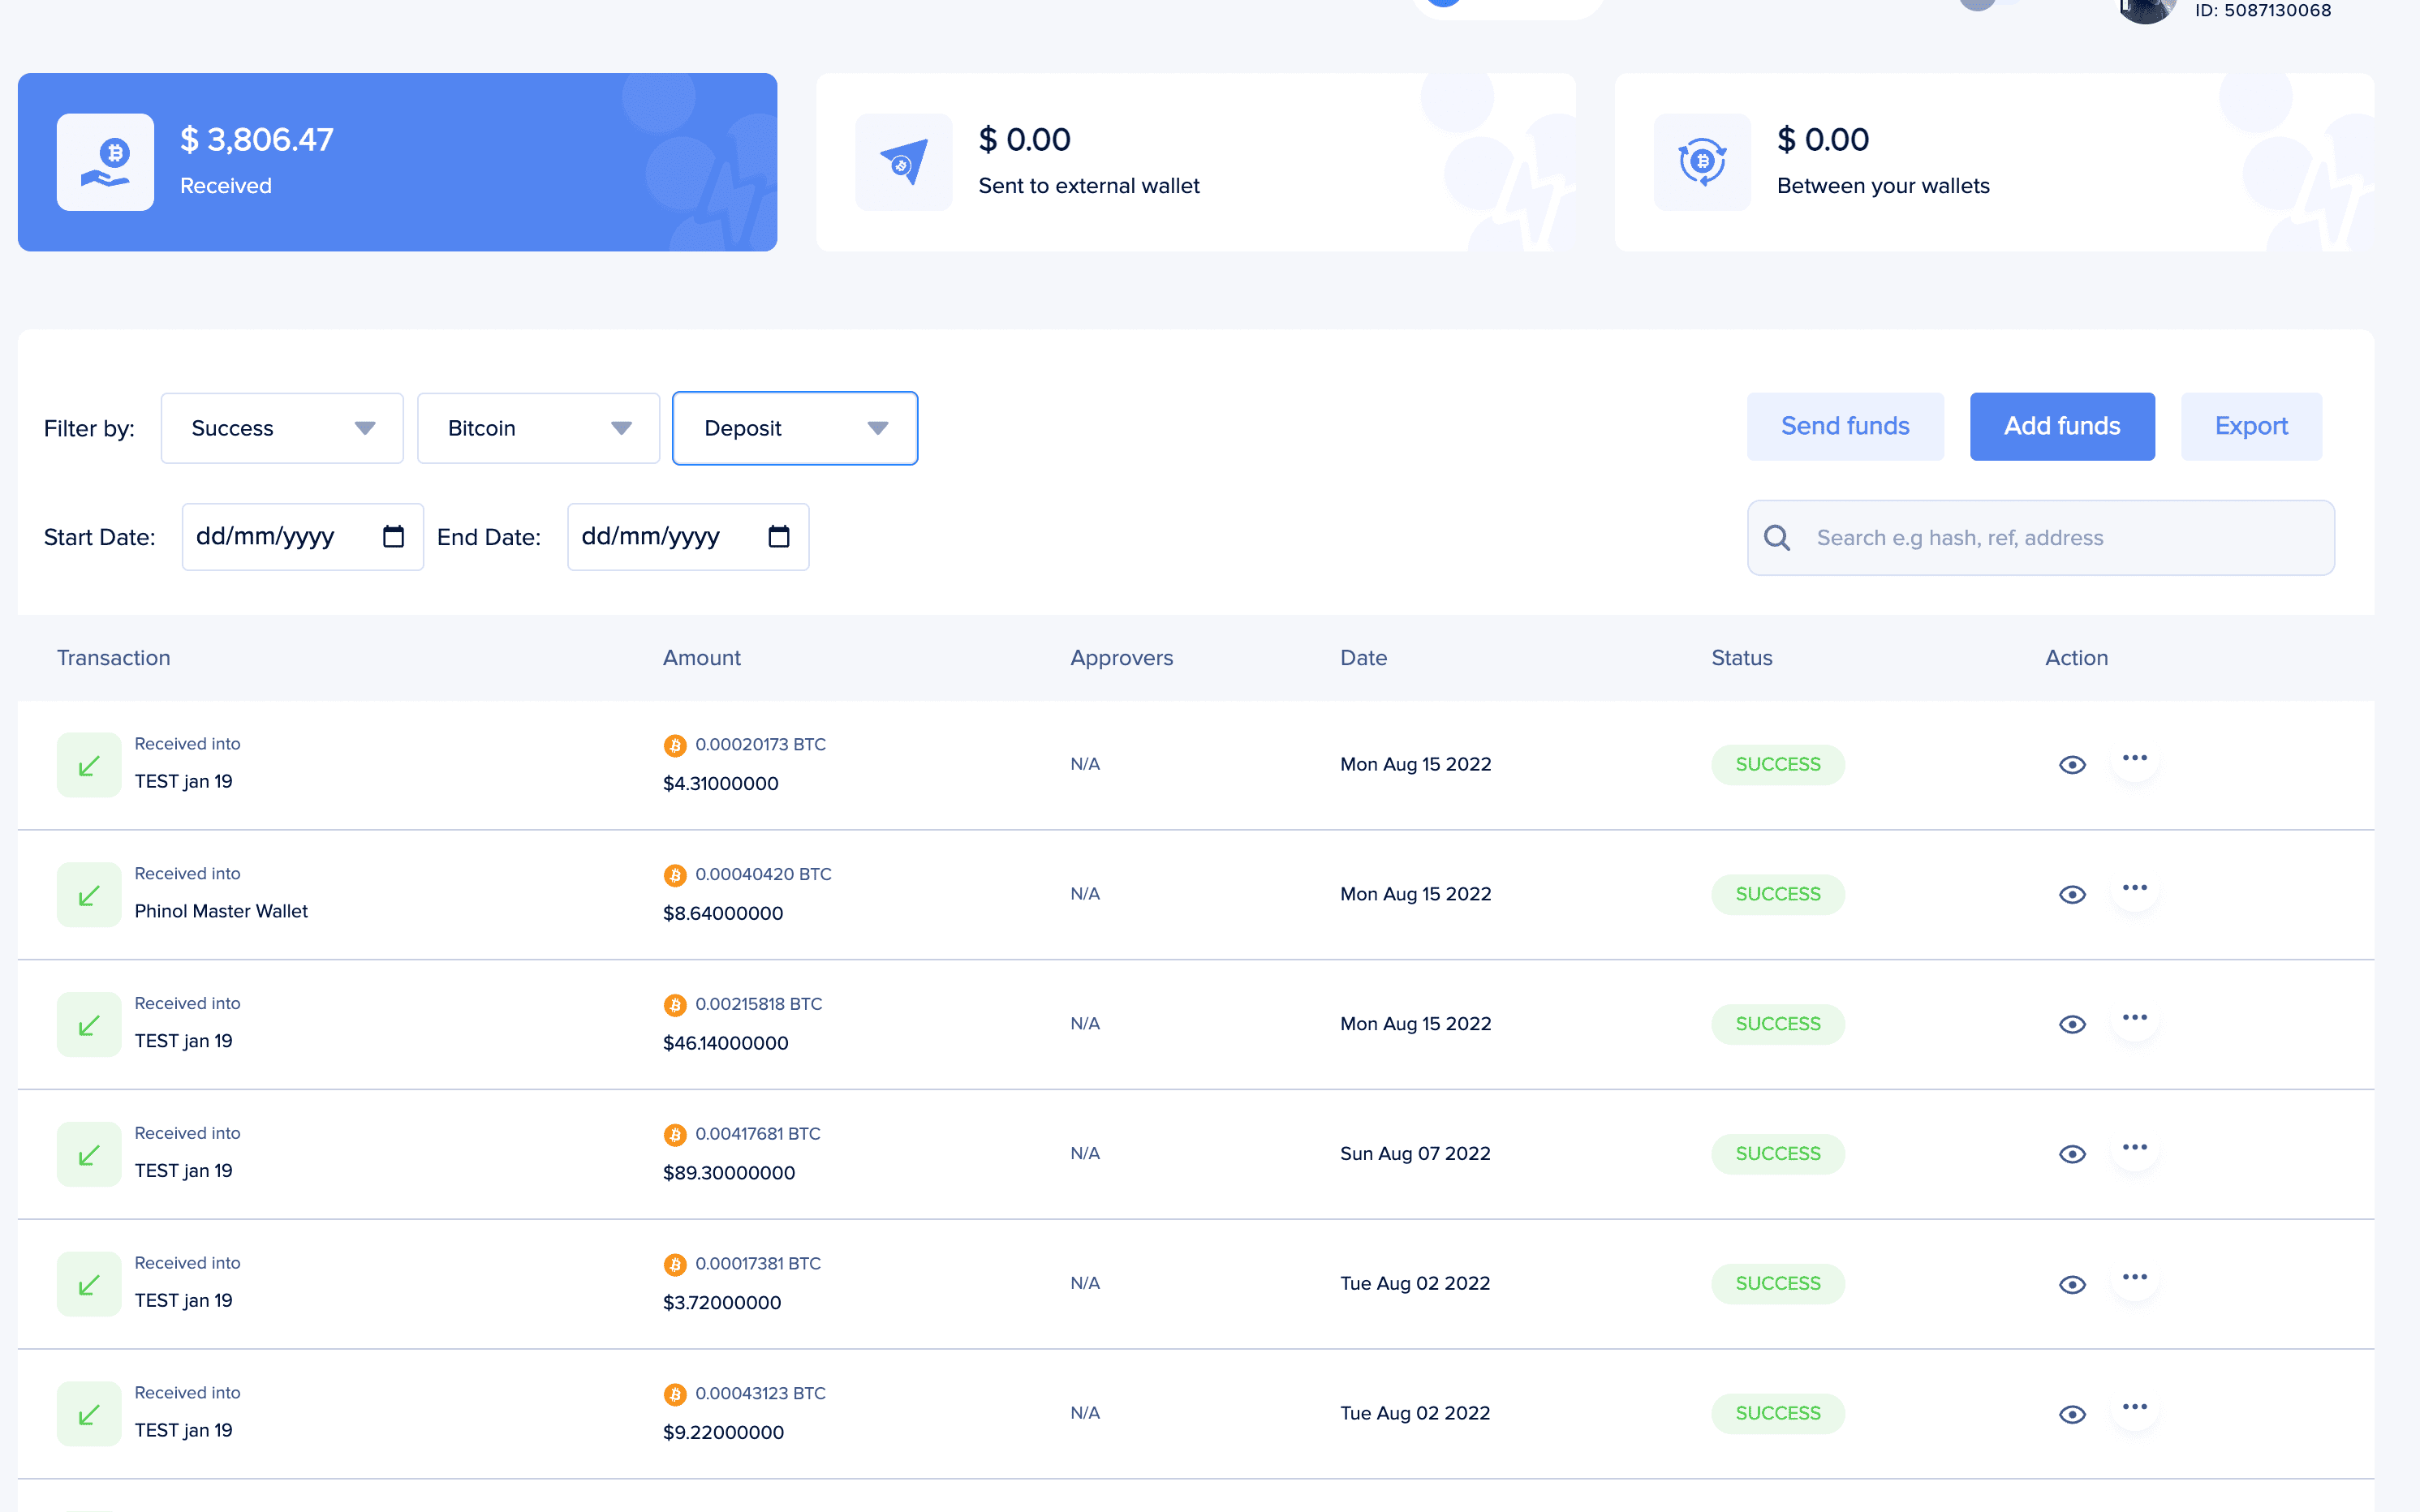2420x1512 pixels.
Task: Open the Bitcoin currency filter dropdown
Action: point(538,428)
